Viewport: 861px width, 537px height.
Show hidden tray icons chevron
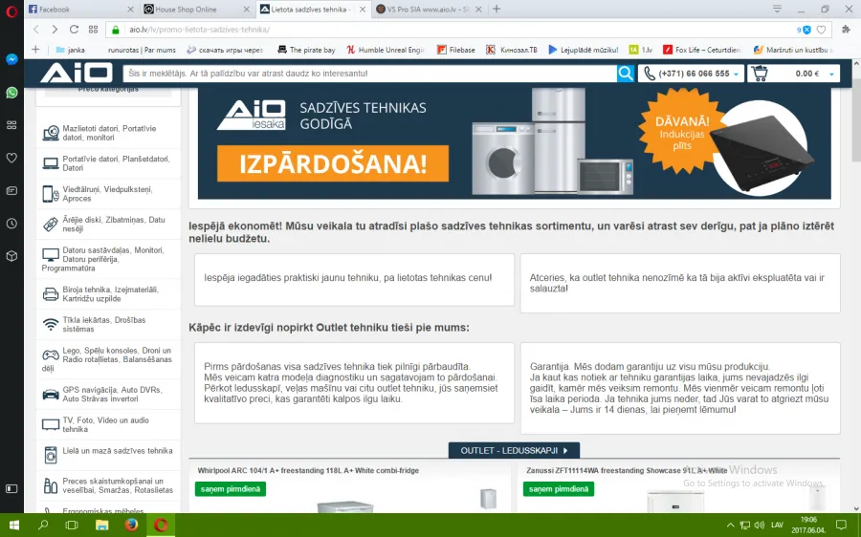730,525
